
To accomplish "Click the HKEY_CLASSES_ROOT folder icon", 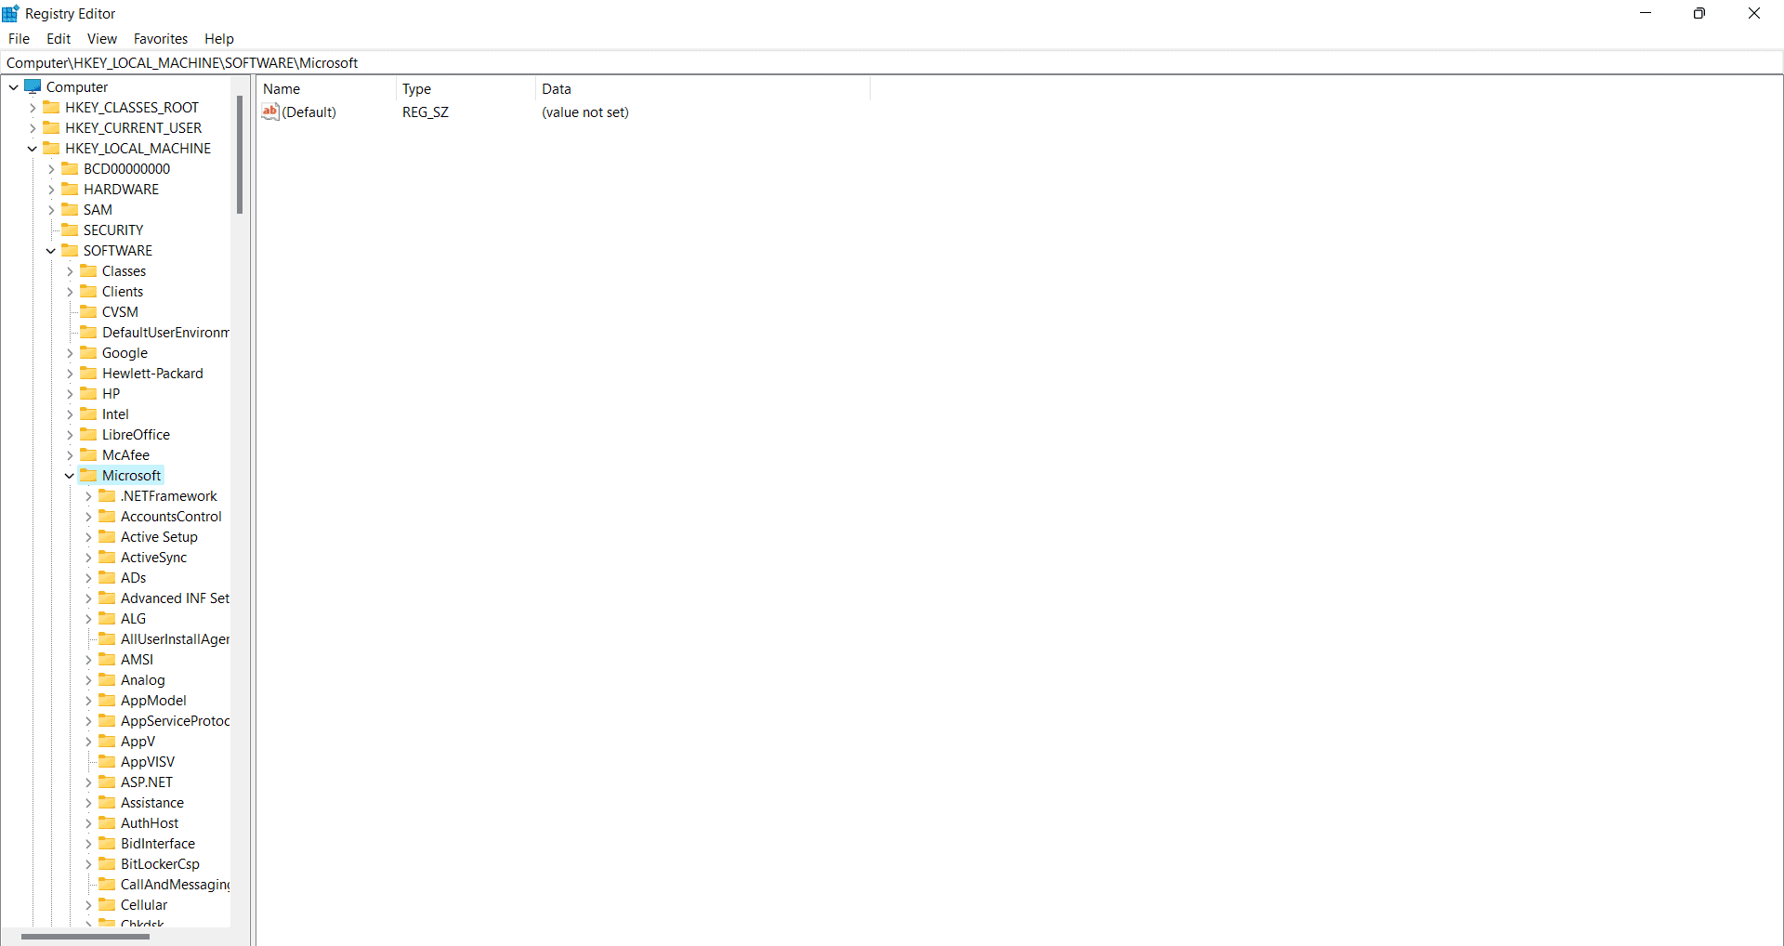I will click(51, 107).
